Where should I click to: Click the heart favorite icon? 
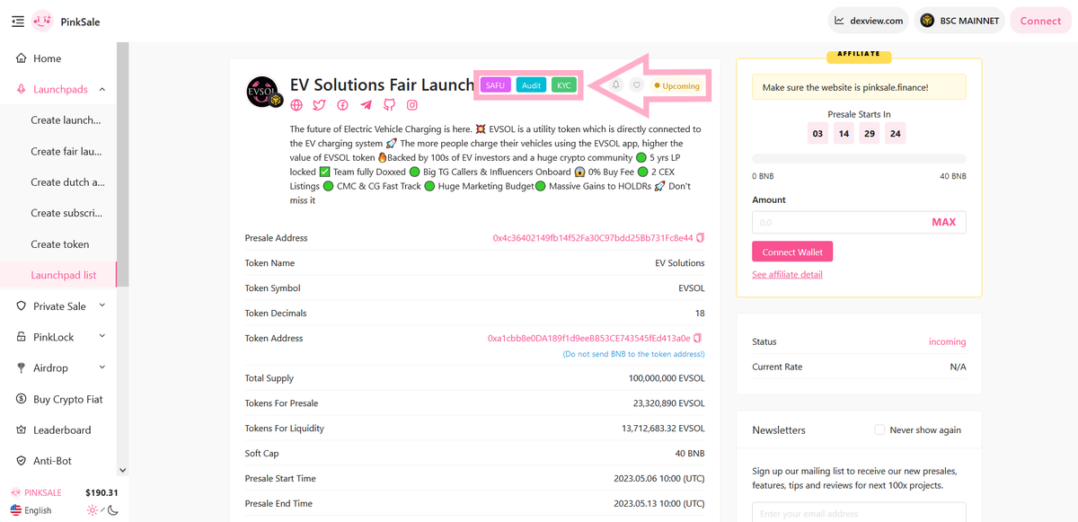point(636,85)
